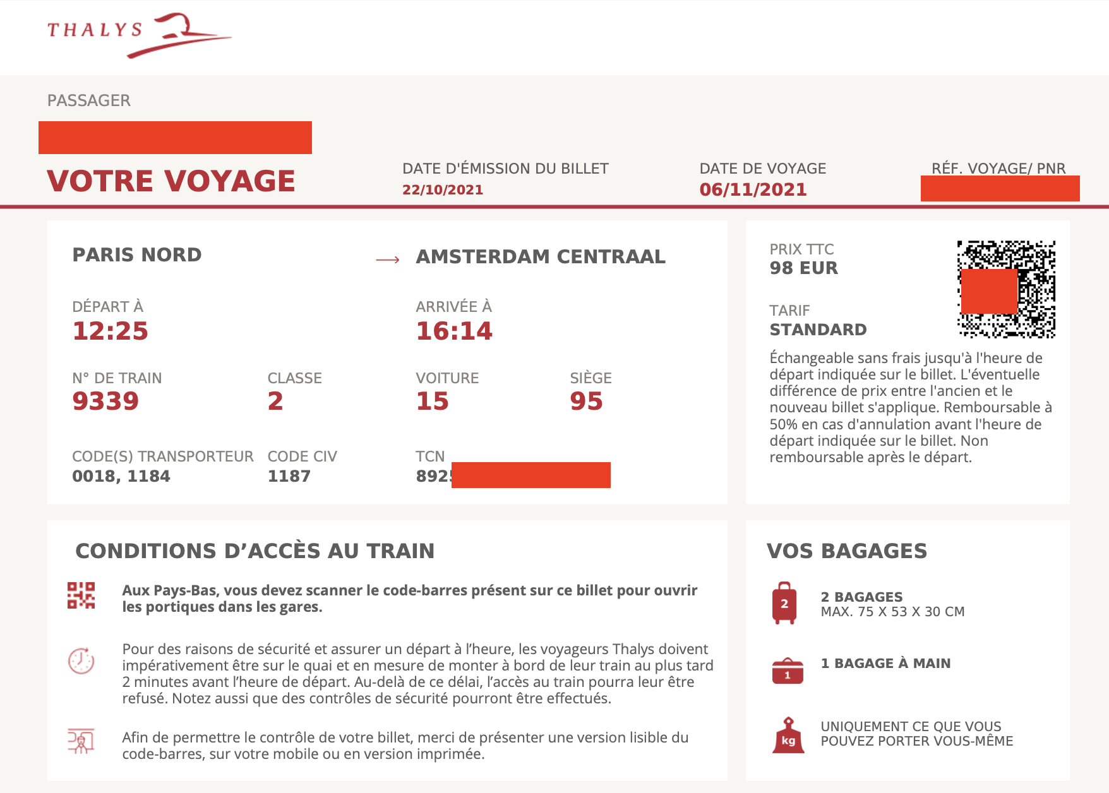Click train number 9339
Viewport: 1109px width, 793px height.
(105, 401)
